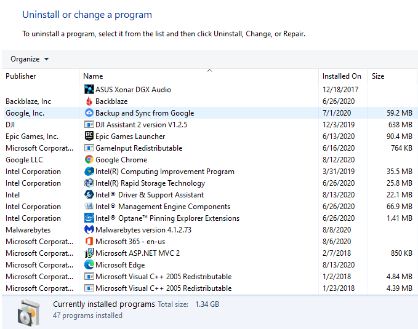Click the Epic Games Launcher icon

click(89, 137)
